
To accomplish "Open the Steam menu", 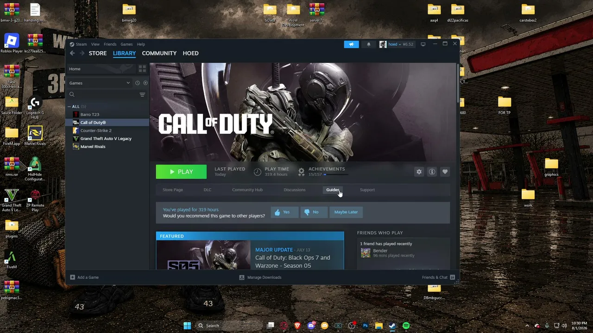I will coord(81,44).
